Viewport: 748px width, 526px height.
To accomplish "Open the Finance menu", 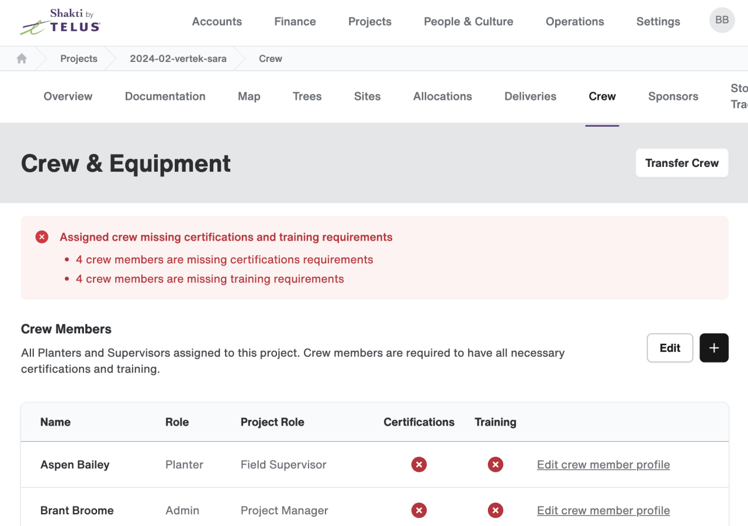I will tap(295, 22).
